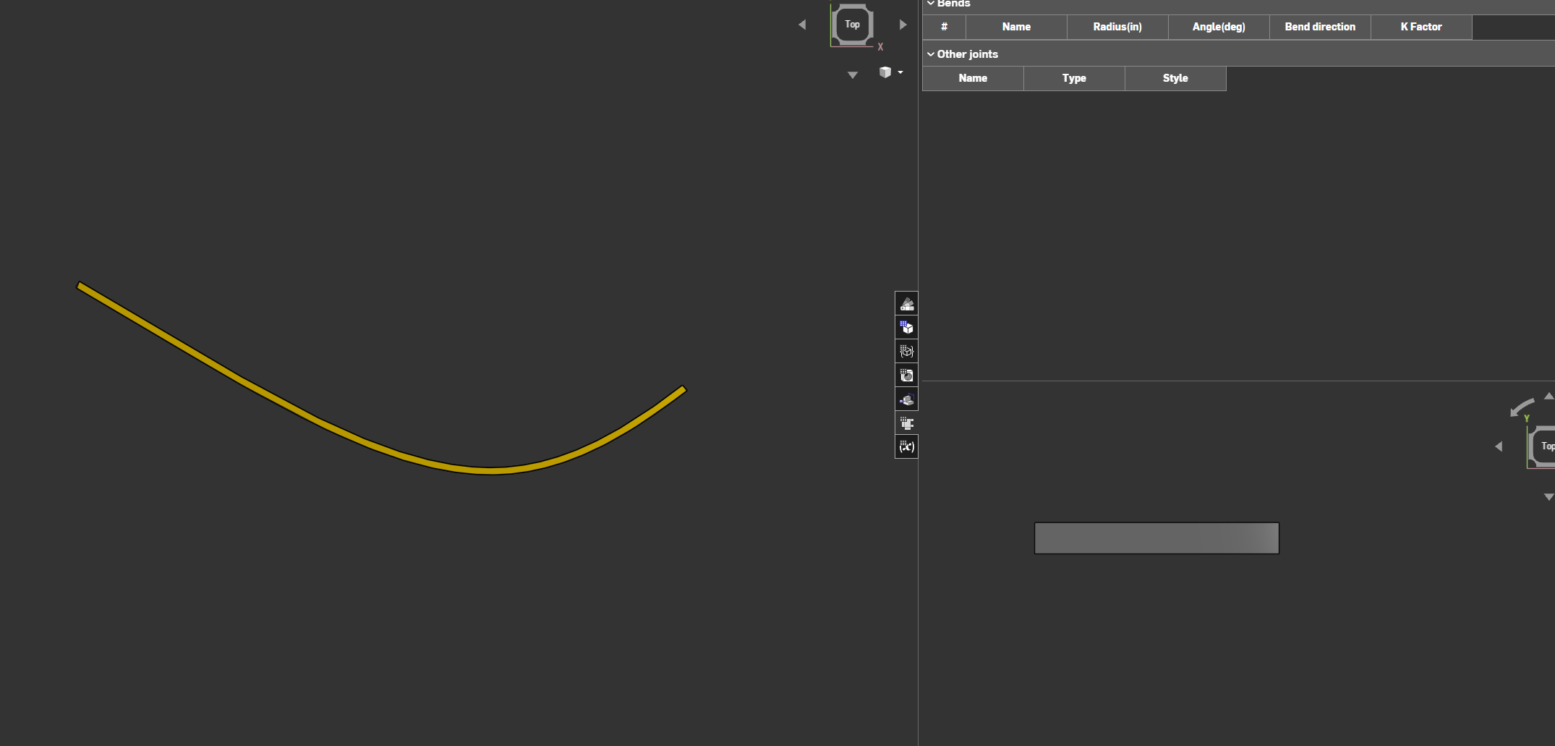The image size is (1555, 746).
Task: Open the panel icon showing a blue-arrowed part
Action: [906, 399]
